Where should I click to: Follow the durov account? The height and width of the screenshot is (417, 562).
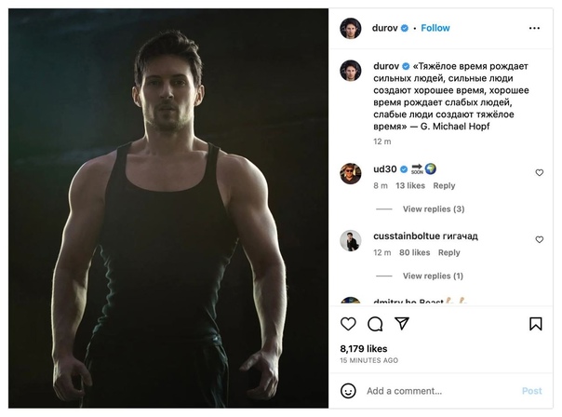click(435, 28)
